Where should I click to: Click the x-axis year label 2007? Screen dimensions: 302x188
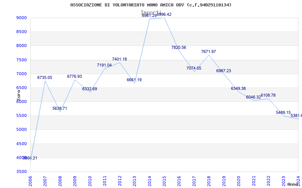pyautogui.click(x=45, y=180)
